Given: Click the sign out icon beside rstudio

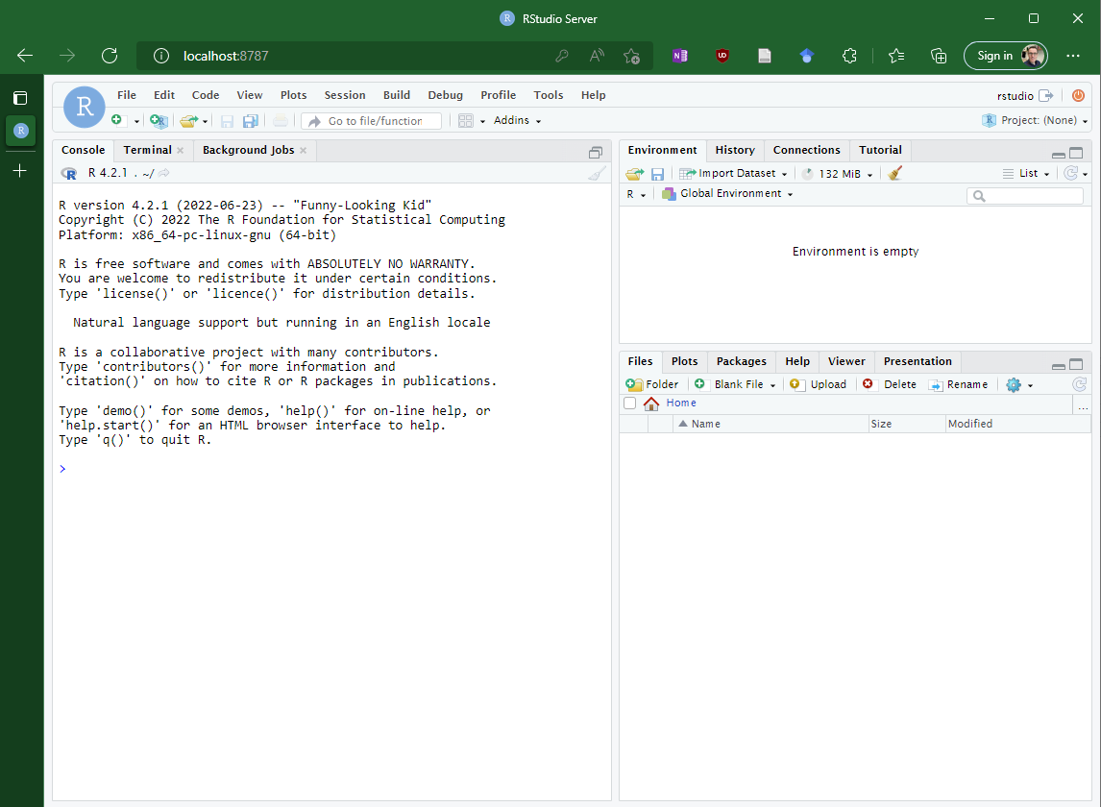Looking at the screenshot, I should tap(1046, 95).
